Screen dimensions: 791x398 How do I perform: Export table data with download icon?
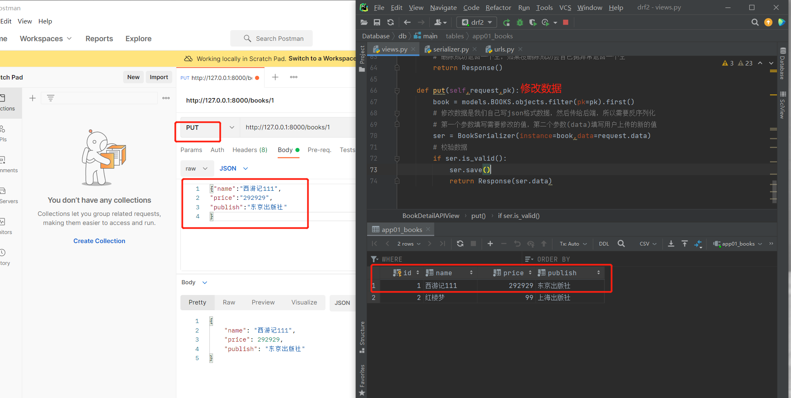pos(671,243)
